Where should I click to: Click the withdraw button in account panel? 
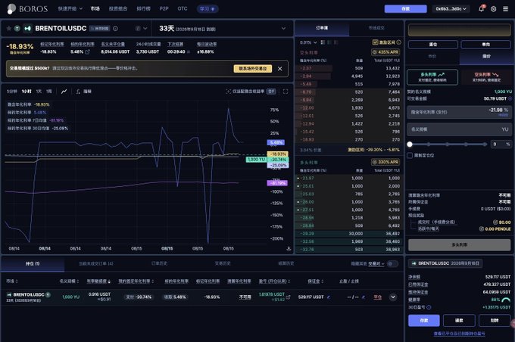point(459,320)
